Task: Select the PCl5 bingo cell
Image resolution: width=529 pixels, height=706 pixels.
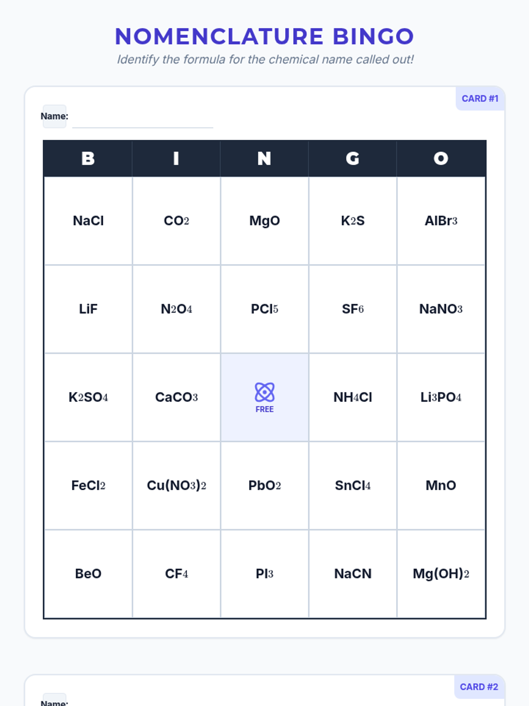Action: [x=264, y=309]
